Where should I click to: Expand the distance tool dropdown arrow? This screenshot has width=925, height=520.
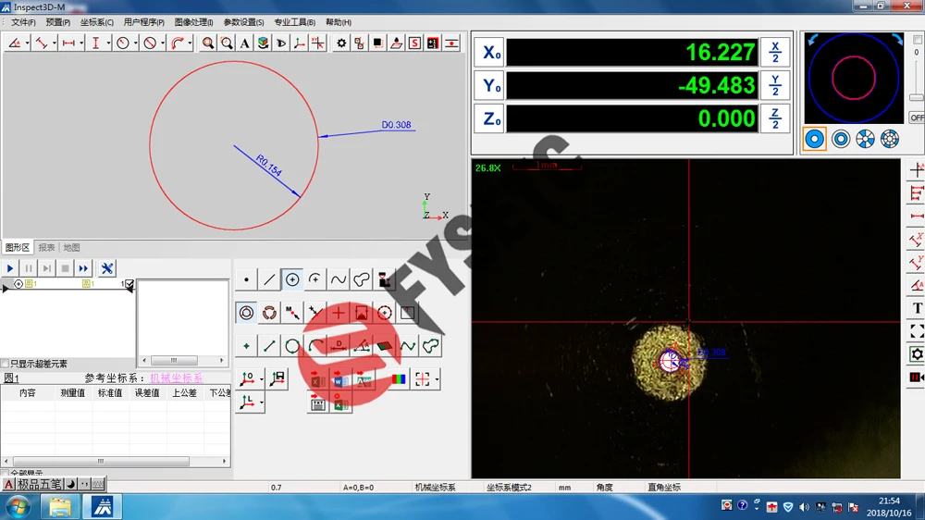[55, 43]
